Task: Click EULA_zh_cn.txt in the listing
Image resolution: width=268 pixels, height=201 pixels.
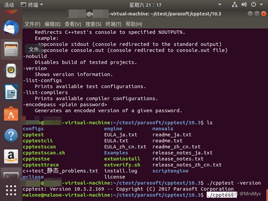Action: point(125,146)
